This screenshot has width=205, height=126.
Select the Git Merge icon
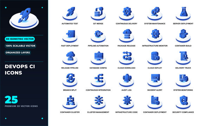click(x=98, y=13)
